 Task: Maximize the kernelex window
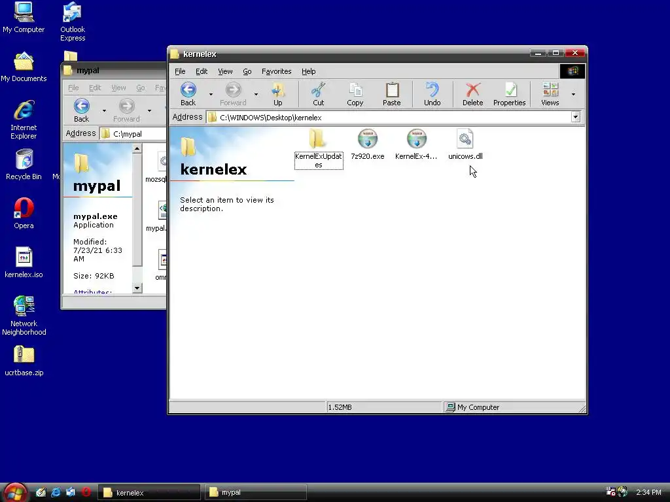click(x=555, y=53)
